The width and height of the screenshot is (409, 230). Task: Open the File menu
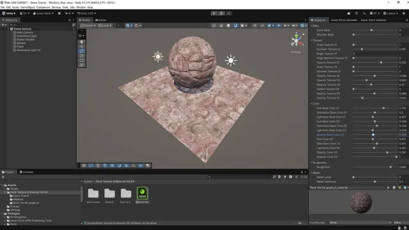3,7
